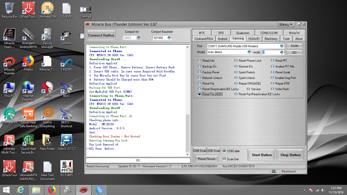
Task: Open QcFire desktop shortcut
Action: click(48, 90)
